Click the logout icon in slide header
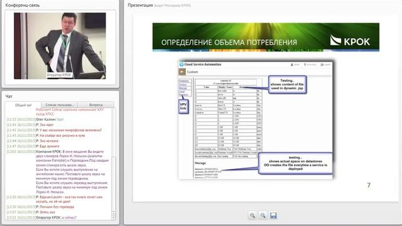Viewport: 402px width, 226px height. (x=322, y=65)
